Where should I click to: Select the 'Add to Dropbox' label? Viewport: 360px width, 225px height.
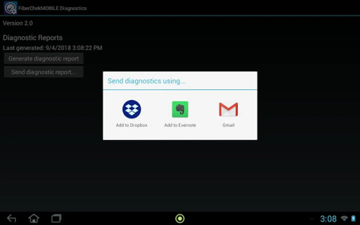coord(131,125)
